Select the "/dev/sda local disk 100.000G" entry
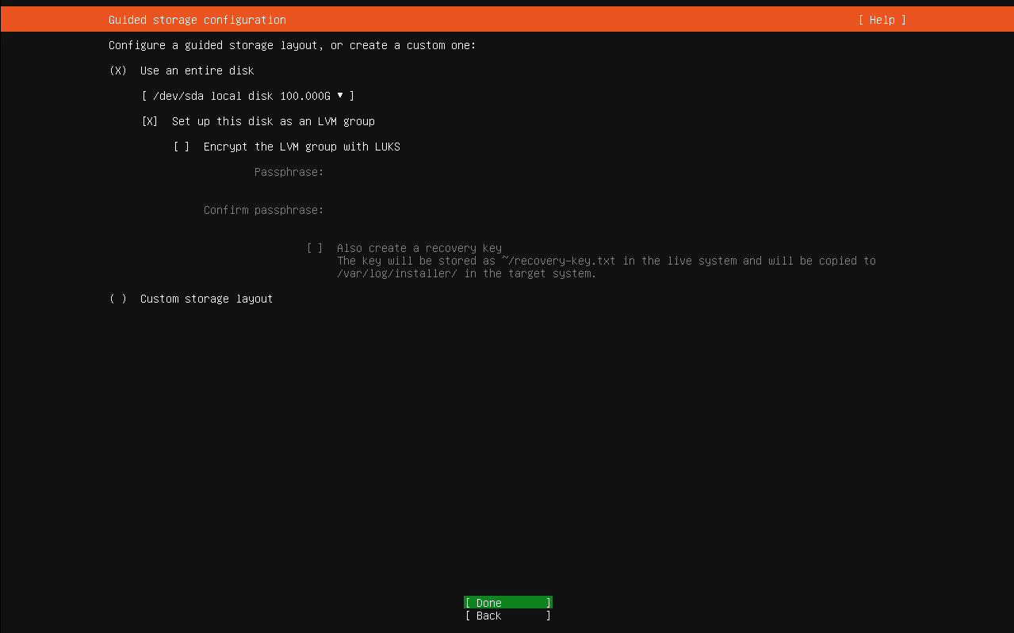Image resolution: width=1014 pixels, height=633 pixels. point(246,96)
